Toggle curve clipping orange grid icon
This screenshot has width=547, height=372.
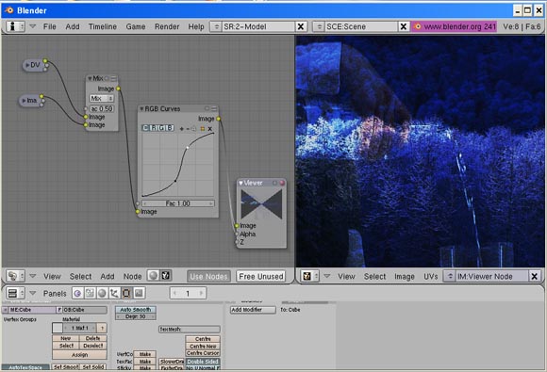click(x=203, y=128)
